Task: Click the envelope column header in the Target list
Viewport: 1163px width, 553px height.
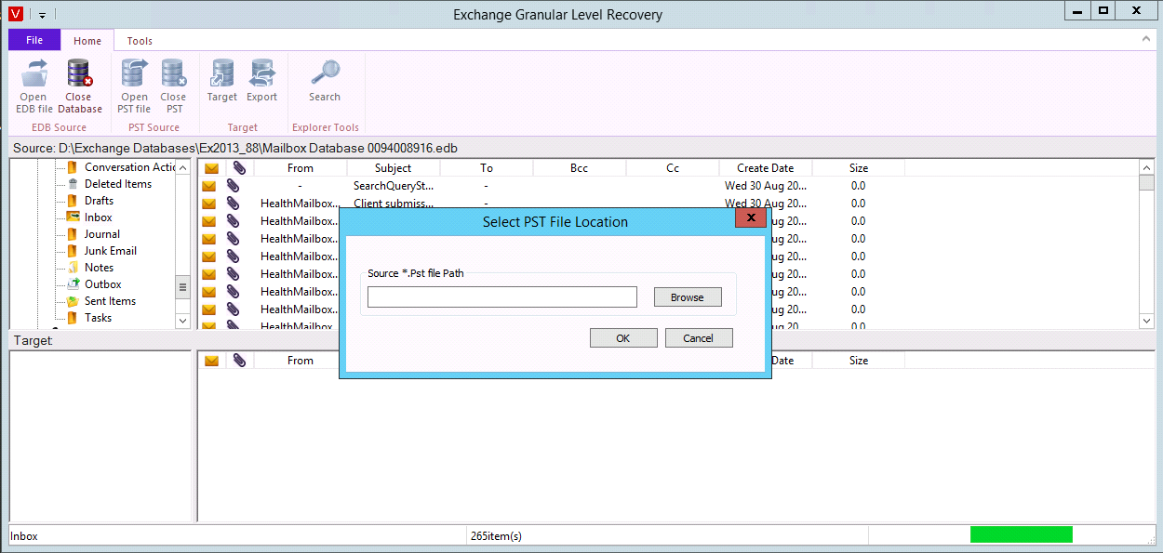Action: pos(211,361)
